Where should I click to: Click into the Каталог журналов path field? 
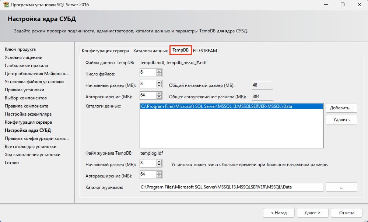click(x=231, y=187)
